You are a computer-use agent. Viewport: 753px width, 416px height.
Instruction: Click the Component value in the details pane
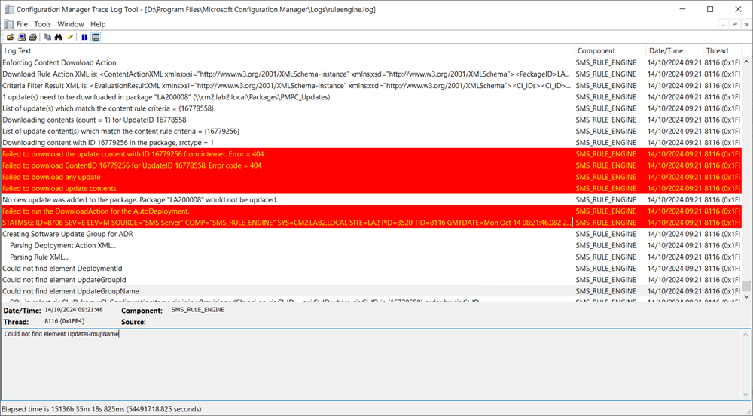(x=198, y=310)
